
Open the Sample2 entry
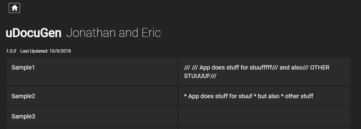point(92,96)
